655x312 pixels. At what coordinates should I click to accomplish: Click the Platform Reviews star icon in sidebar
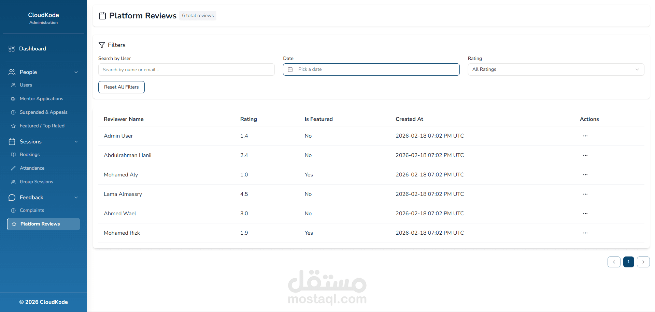tap(14, 224)
